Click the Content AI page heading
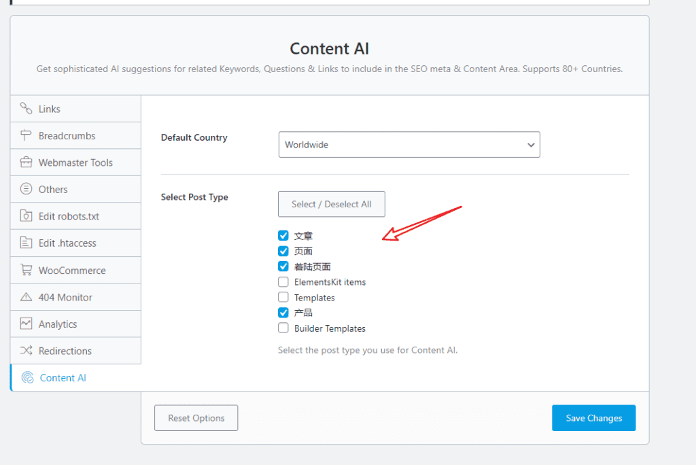This screenshot has width=696, height=465. [330, 48]
